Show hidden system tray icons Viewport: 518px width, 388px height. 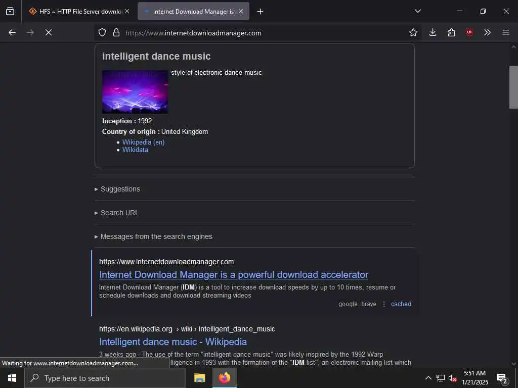[x=428, y=378]
